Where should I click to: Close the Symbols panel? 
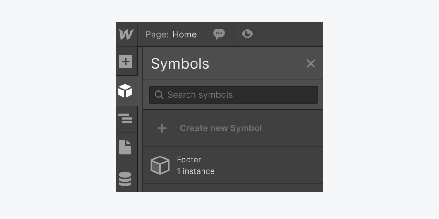point(311,63)
